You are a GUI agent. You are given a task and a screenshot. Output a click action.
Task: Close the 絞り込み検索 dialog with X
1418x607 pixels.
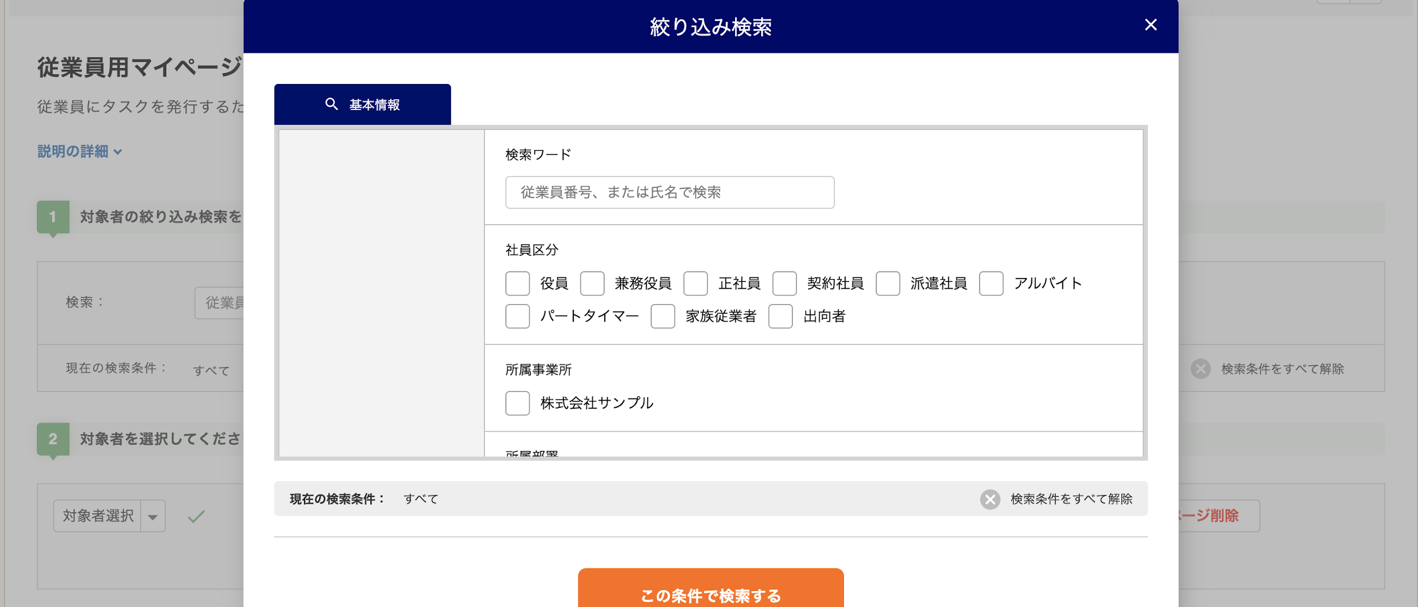pyautogui.click(x=1150, y=25)
